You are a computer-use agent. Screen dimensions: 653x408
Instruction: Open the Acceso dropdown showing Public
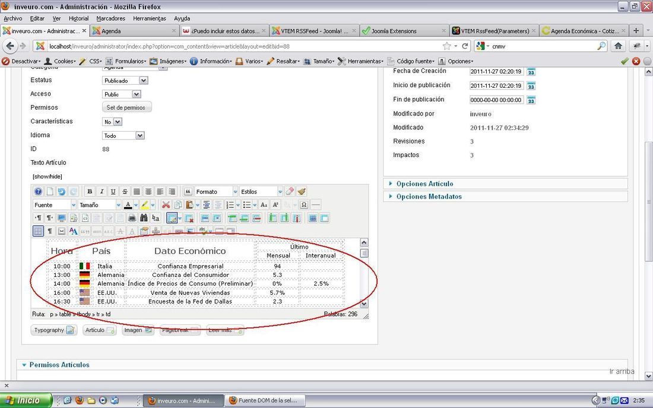pos(122,94)
